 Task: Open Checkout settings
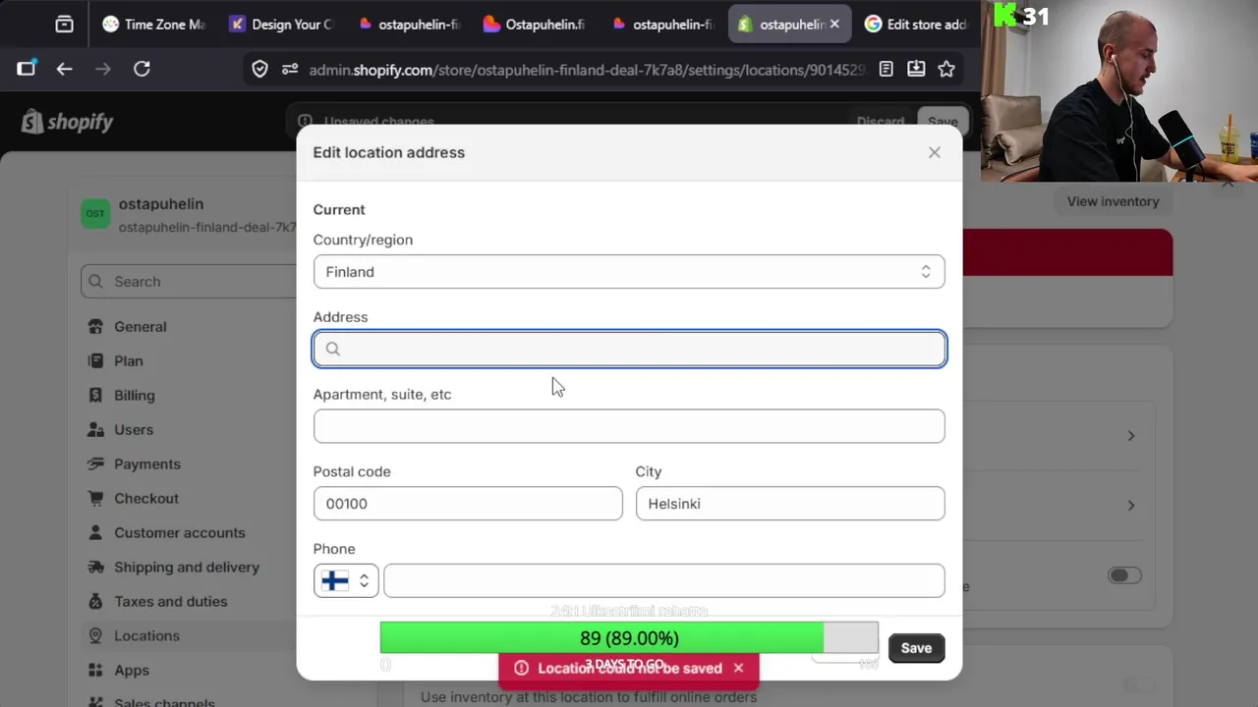(x=145, y=498)
